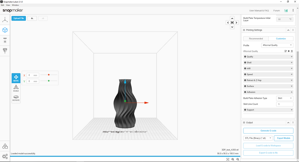Screen dimensions: 299x162
Task: Open the Profile dropdown
Action: (277, 45)
